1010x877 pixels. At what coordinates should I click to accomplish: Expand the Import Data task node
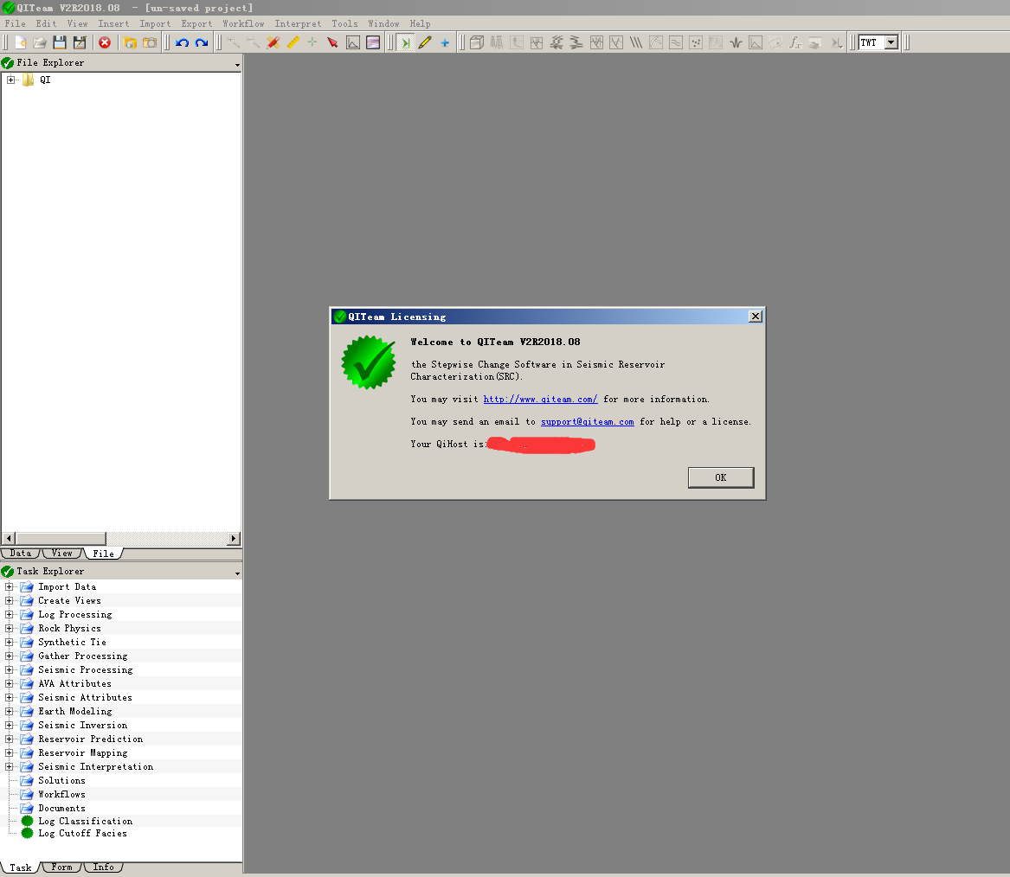[9, 586]
